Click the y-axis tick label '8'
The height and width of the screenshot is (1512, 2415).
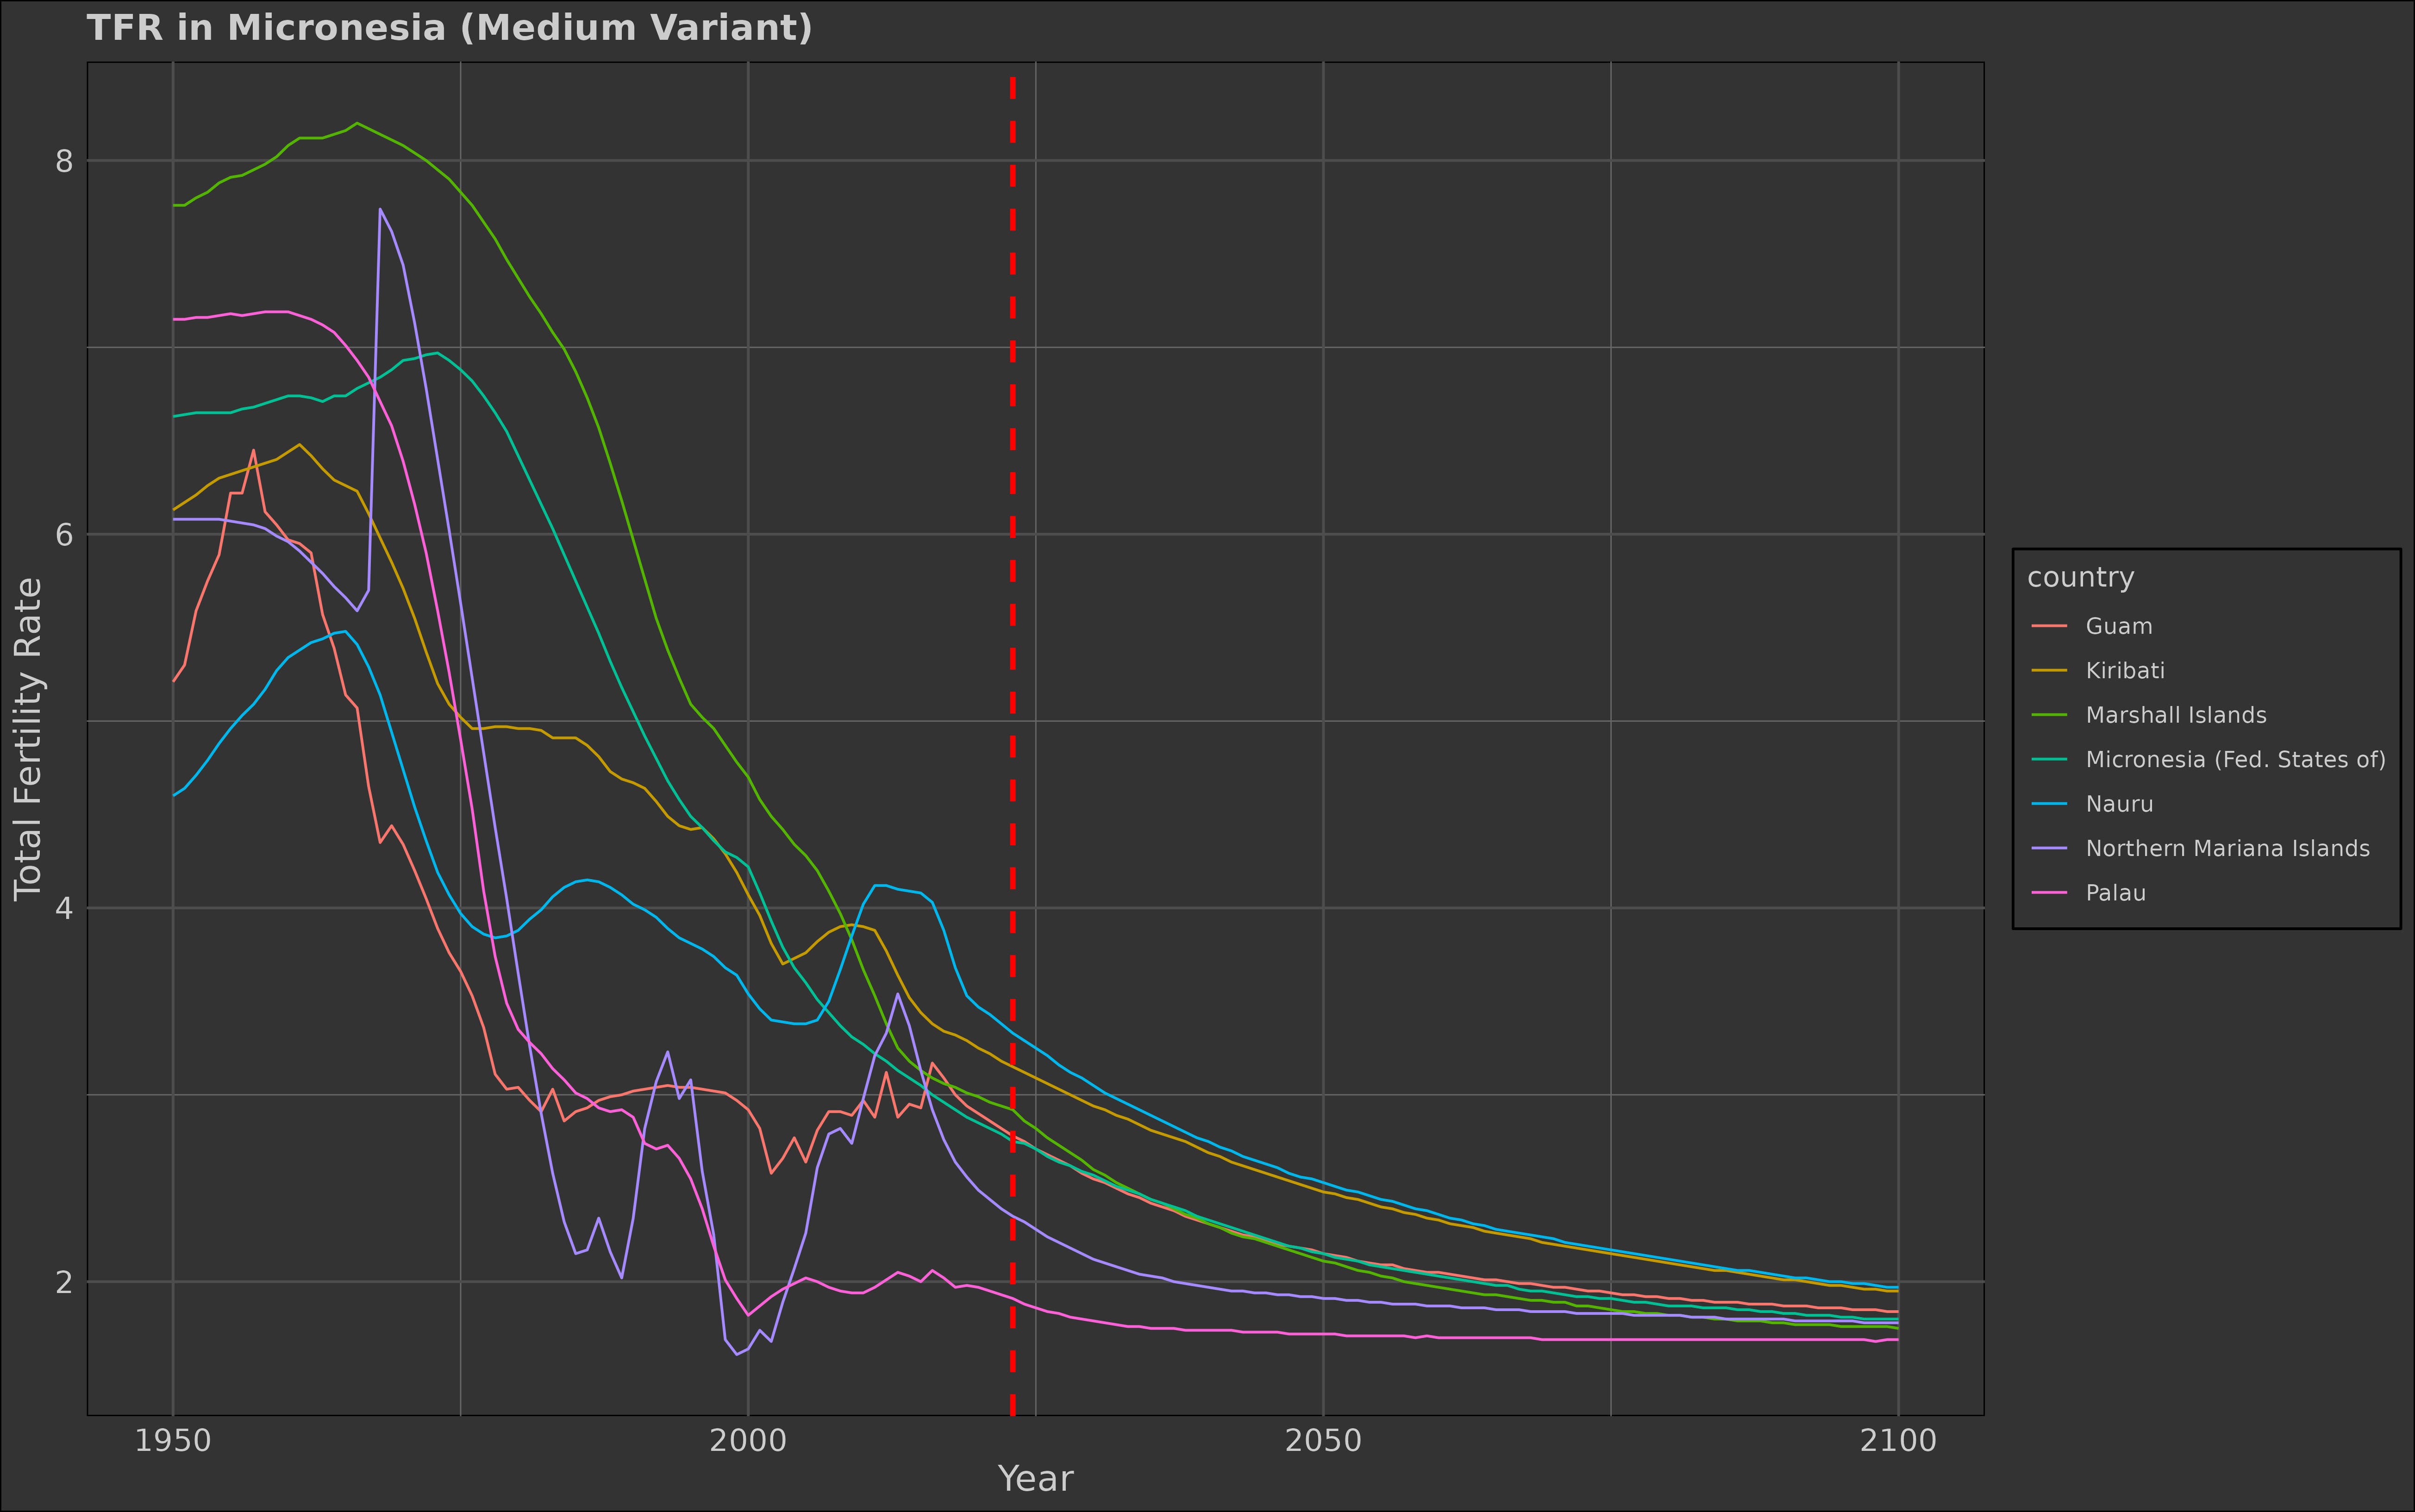coord(65,160)
